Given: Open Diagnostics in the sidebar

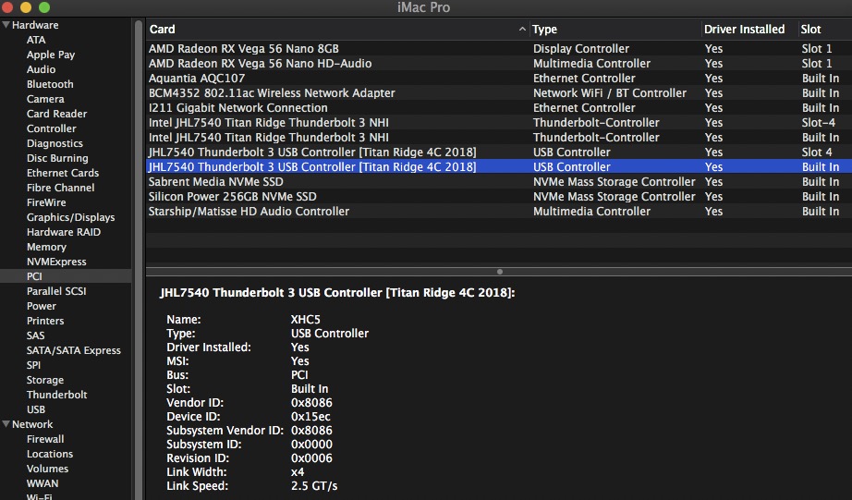Looking at the screenshot, I should [x=55, y=143].
